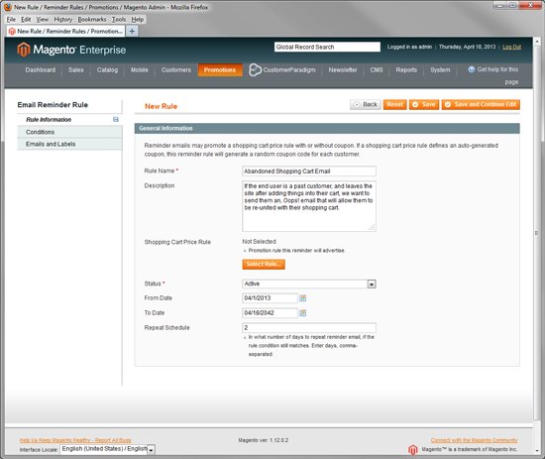The height and width of the screenshot is (459, 545).
Task: Click the CustomerParadigm logo icon
Action: [x=255, y=70]
